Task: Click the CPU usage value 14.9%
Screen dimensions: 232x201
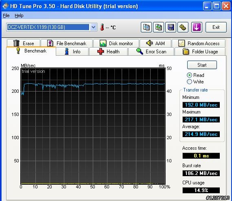Action: (x=201, y=190)
